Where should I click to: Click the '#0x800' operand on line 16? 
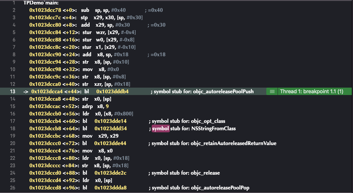(123, 114)
